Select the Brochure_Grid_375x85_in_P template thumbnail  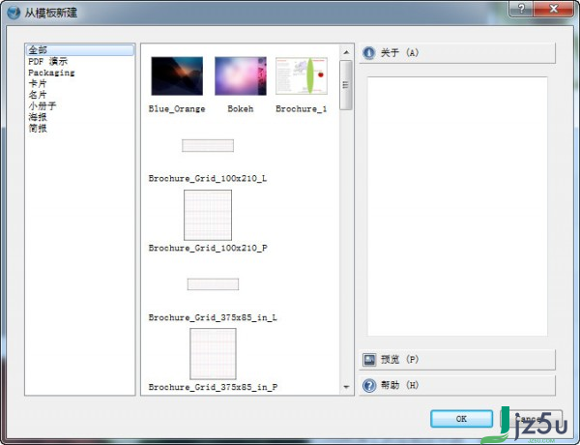pos(213,354)
